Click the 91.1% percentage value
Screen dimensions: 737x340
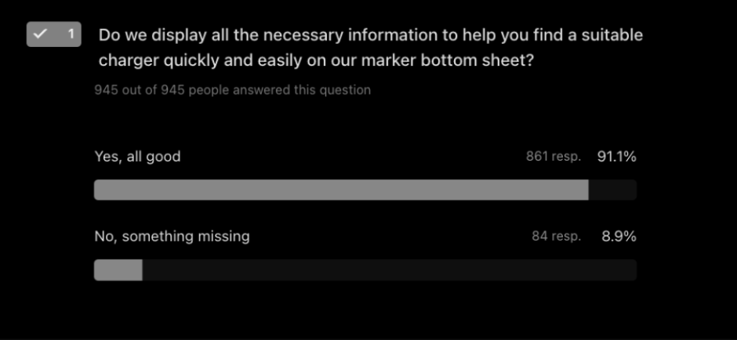[616, 157]
